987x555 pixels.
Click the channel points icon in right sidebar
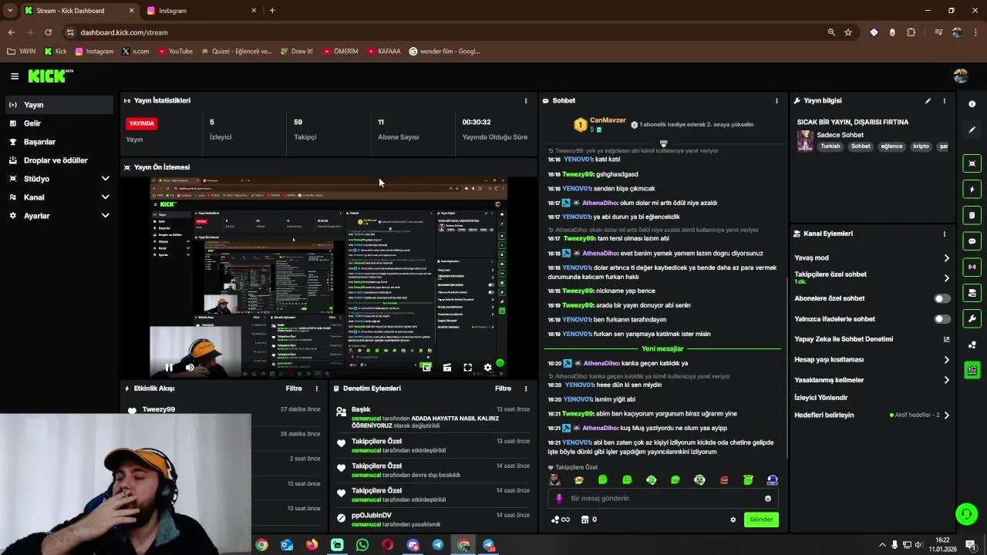972,345
